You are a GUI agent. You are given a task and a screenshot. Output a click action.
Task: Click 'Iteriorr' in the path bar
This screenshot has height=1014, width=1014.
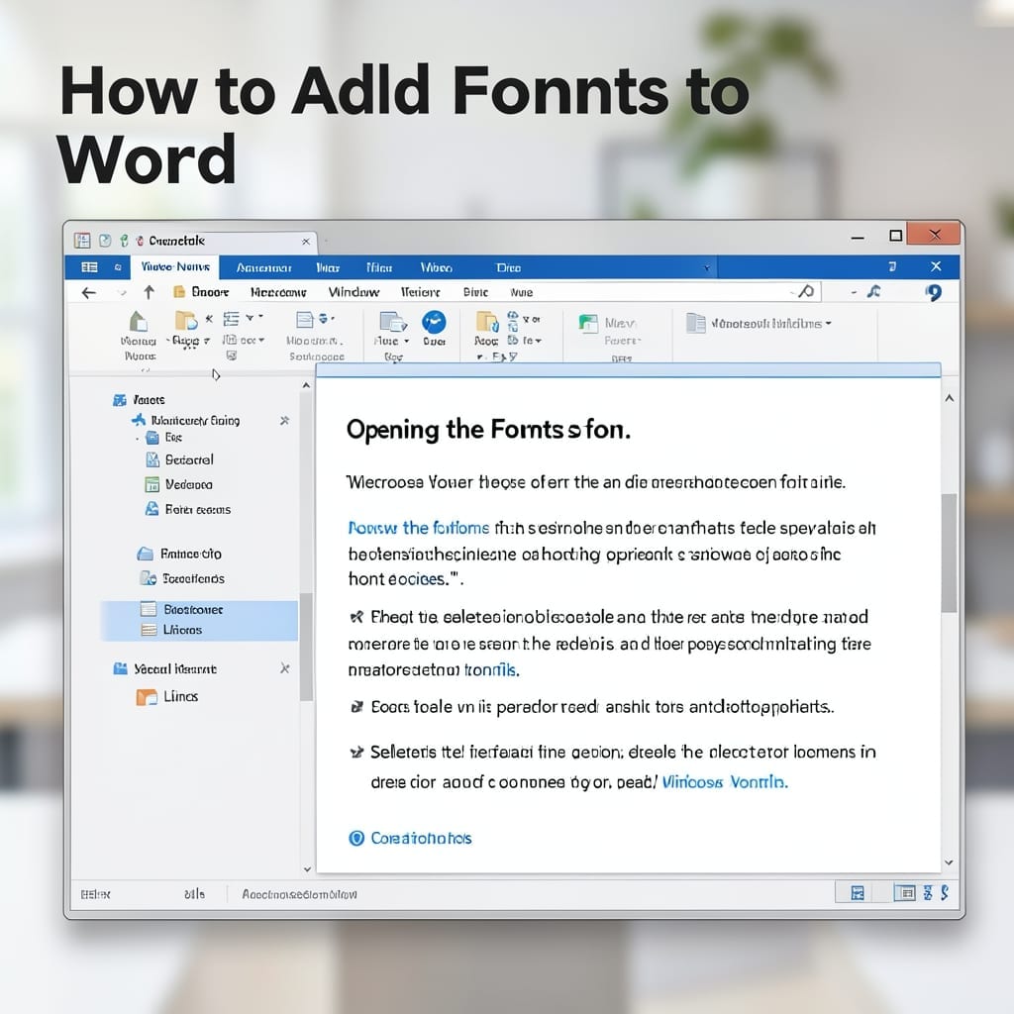(x=420, y=292)
